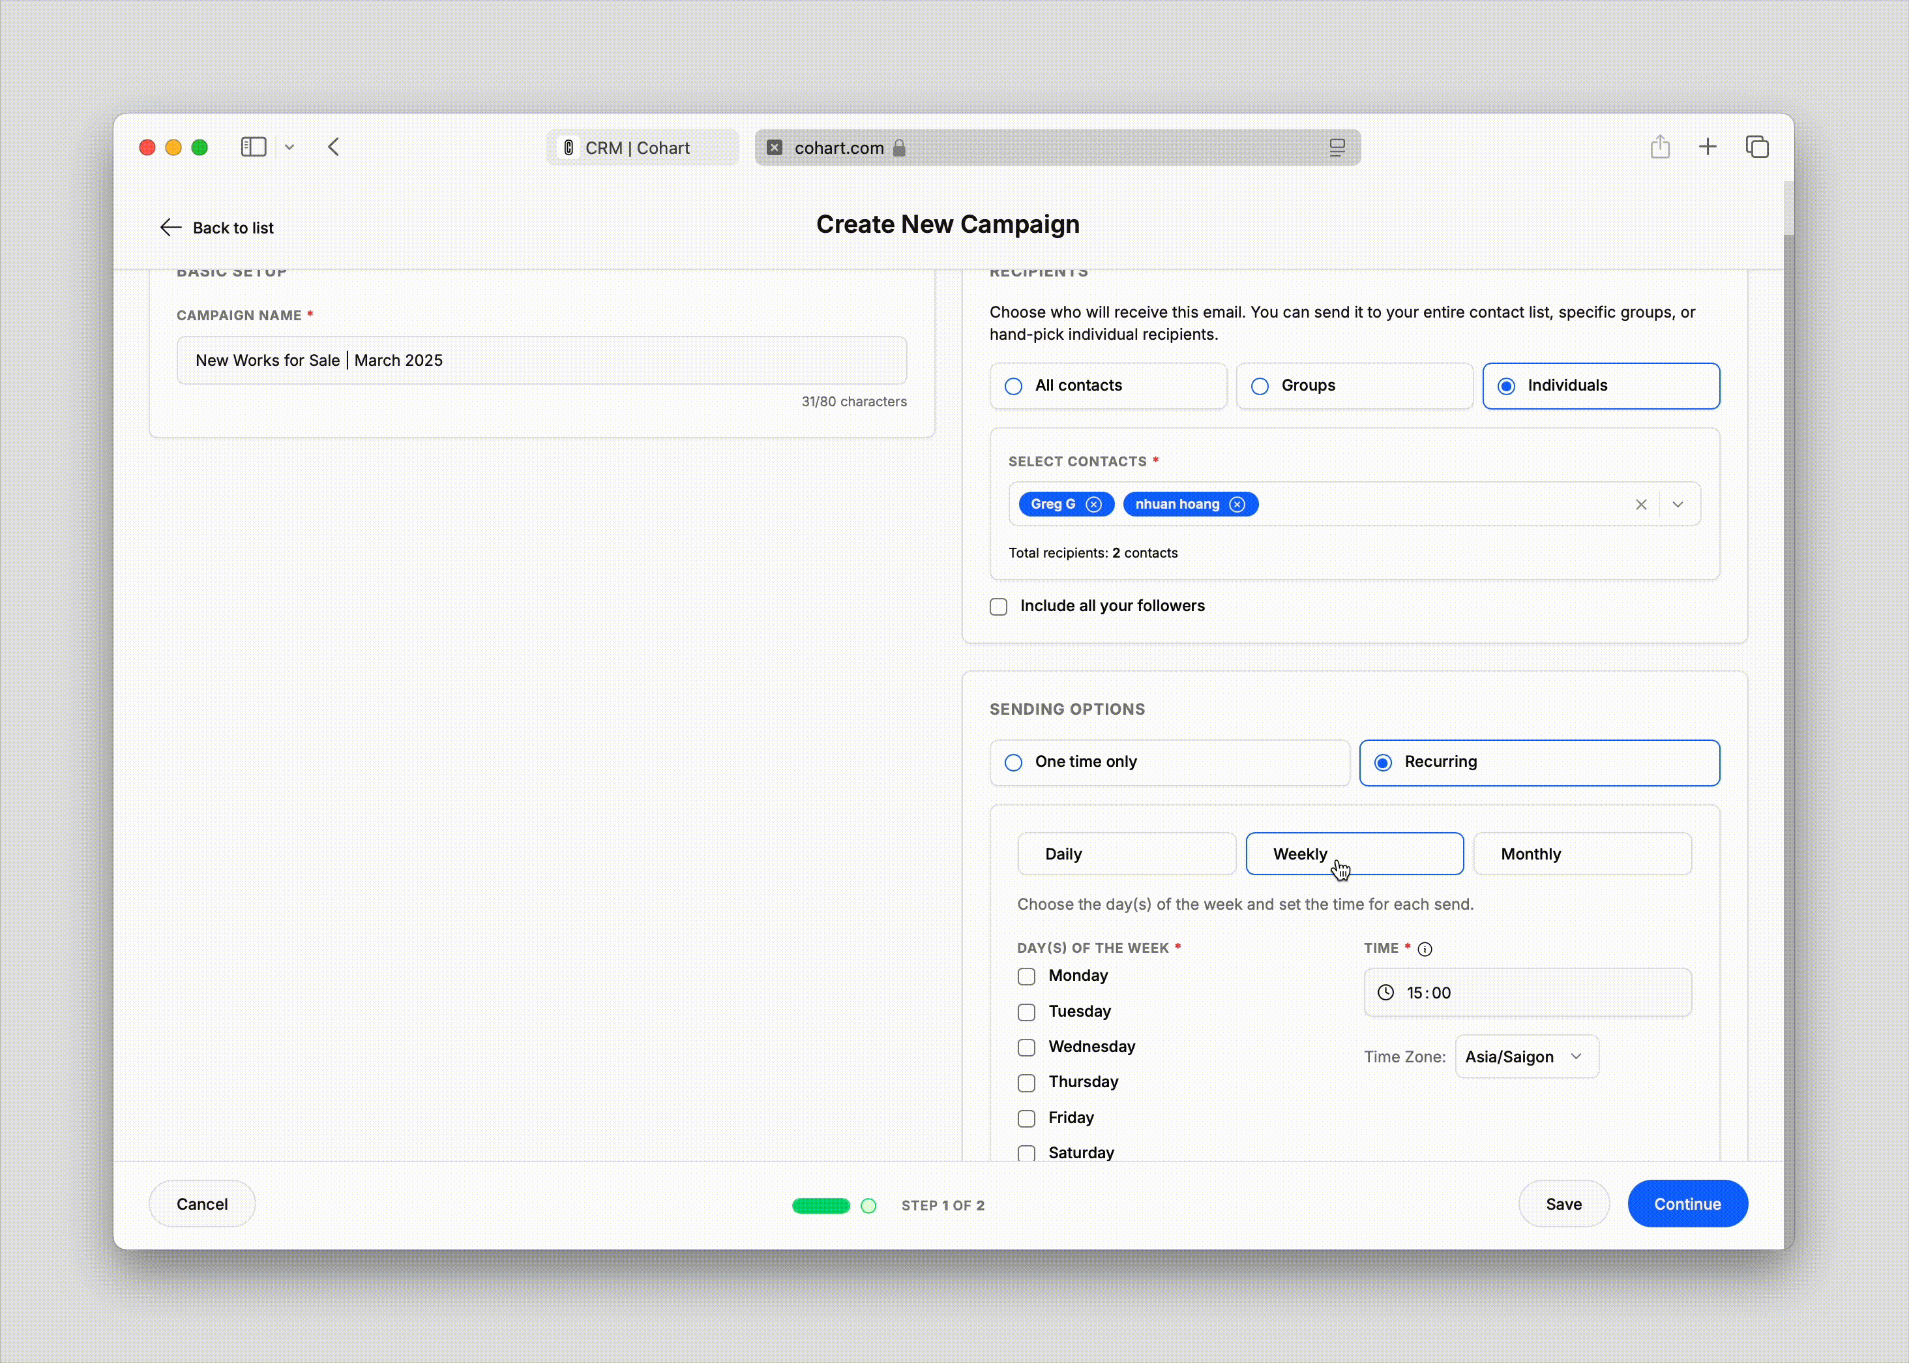Click the Campaign Name input field
The width and height of the screenshot is (1909, 1363).
click(541, 360)
